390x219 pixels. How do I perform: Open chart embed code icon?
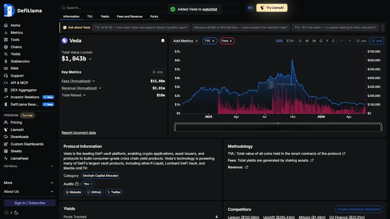[x=342, y=41]
